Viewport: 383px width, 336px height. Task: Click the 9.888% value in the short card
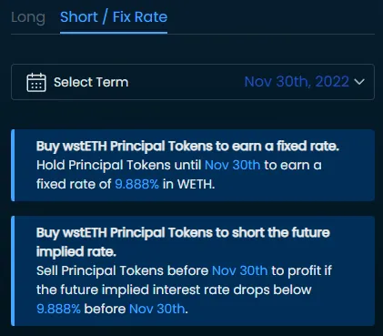click(58, 309)
